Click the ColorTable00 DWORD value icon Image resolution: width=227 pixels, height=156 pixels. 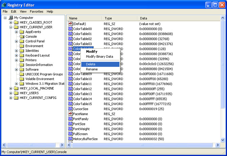tap(70, 29)
